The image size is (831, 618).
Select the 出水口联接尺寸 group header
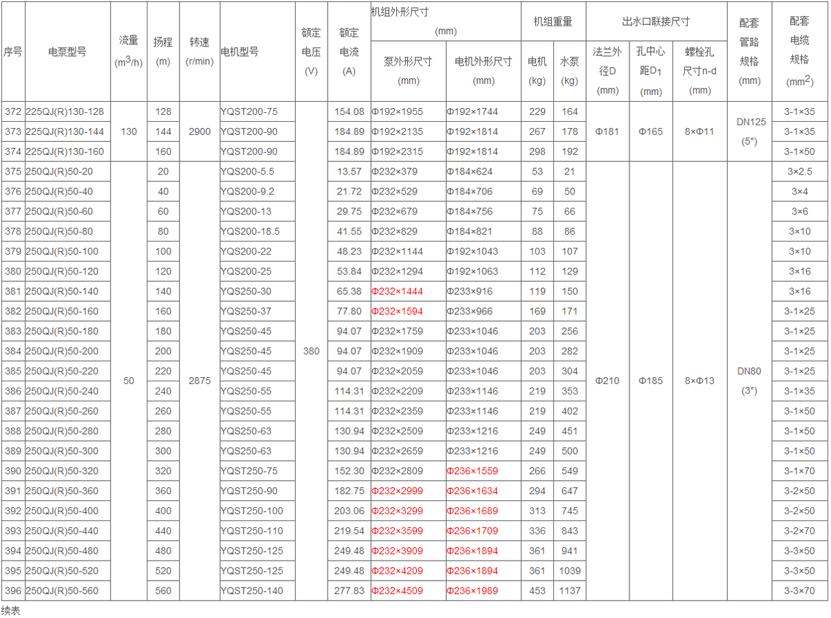656,21
